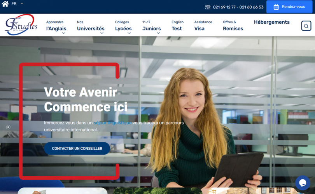Open the FR language dropdown arrow
This screenshot has width=315, height=194.
coord(22,3)
